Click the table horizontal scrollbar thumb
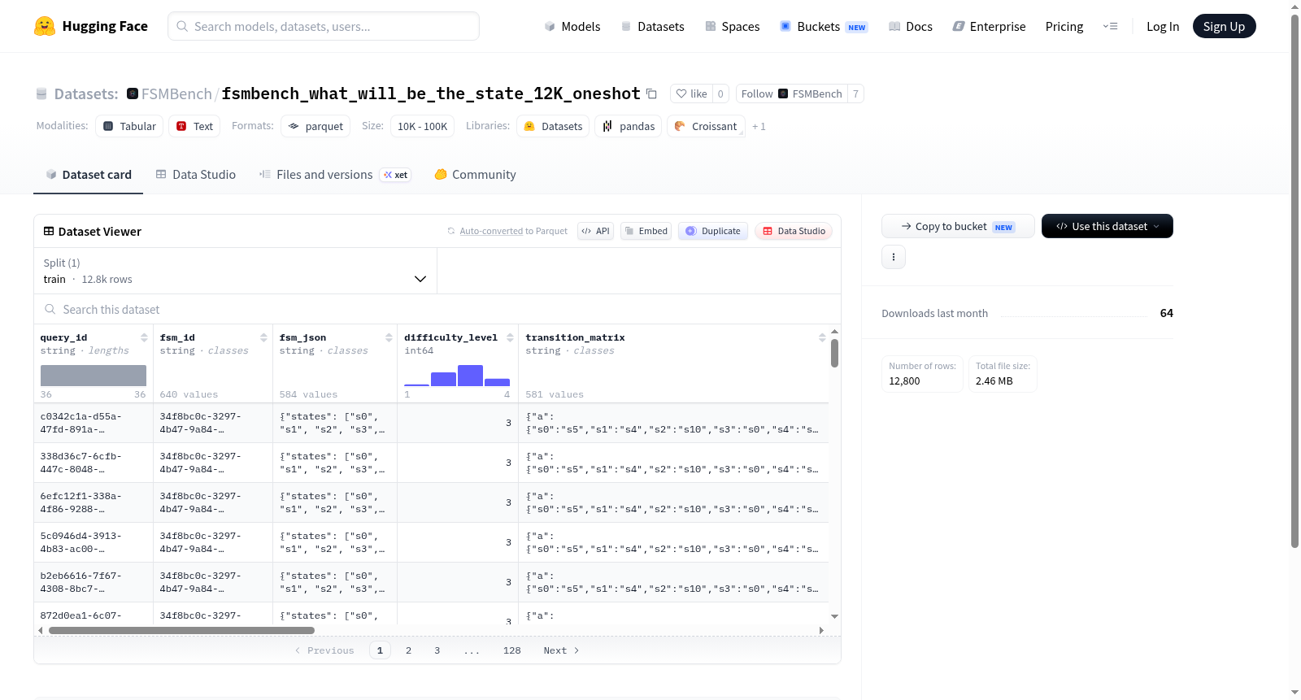The image size is (1301, 700). point(181,630)
